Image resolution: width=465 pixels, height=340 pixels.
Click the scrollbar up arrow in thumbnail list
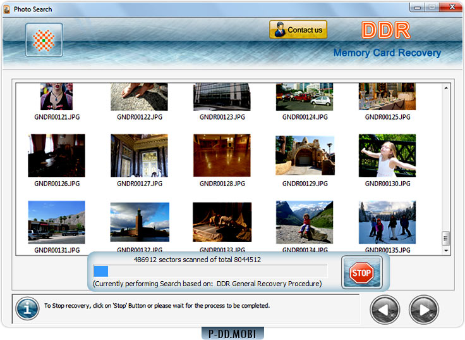[446, 88]
